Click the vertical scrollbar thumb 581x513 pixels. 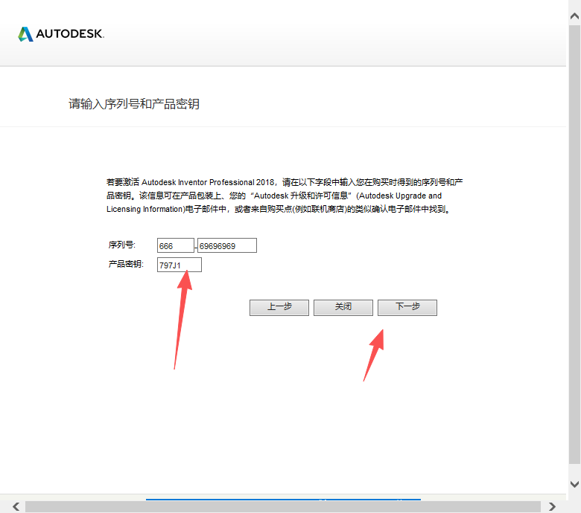point(574,244)
